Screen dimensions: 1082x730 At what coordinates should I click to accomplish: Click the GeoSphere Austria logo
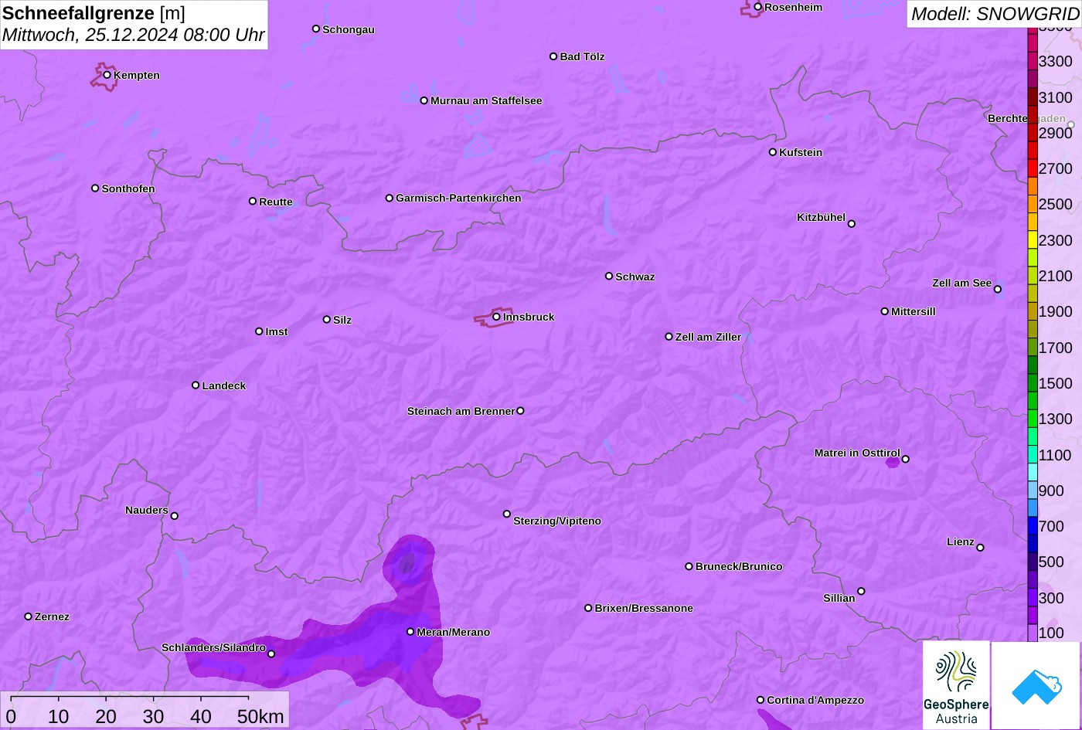pos(956,685)
